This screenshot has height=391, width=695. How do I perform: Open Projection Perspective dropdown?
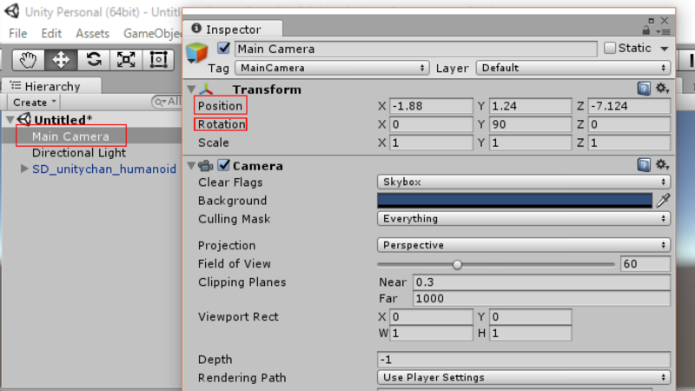pyautogui.click(x=524, y=245)
